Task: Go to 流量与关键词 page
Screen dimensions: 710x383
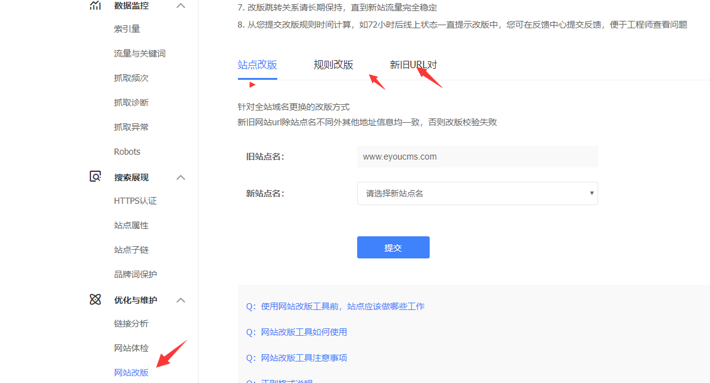Action: click(x=140, y=53)
